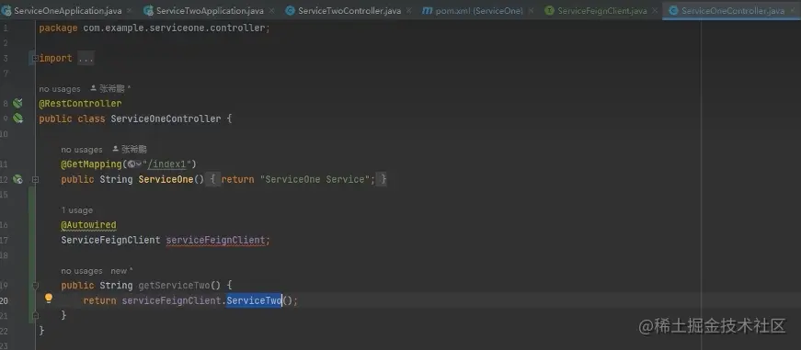Viewport: 801px width, 350px height.
Task: Click the @Autowired annotation
Action: (89, 225)
